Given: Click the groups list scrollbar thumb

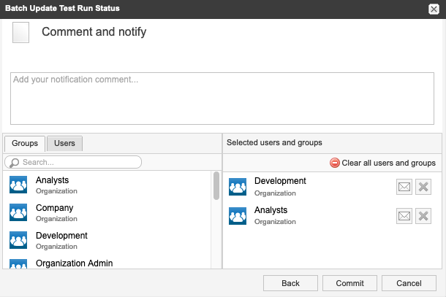Looking at the screenshot, I should (x=216, y=185).
